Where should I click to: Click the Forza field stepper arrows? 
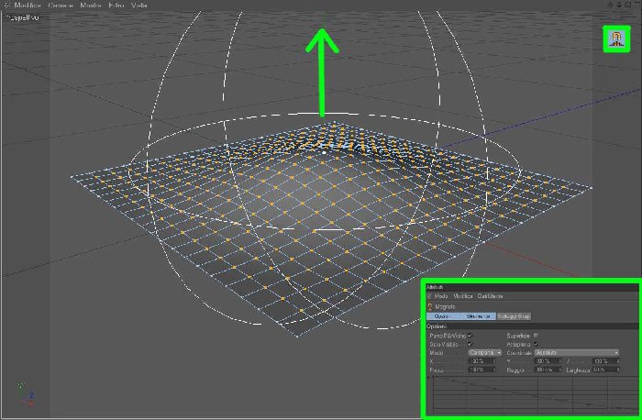493,370
